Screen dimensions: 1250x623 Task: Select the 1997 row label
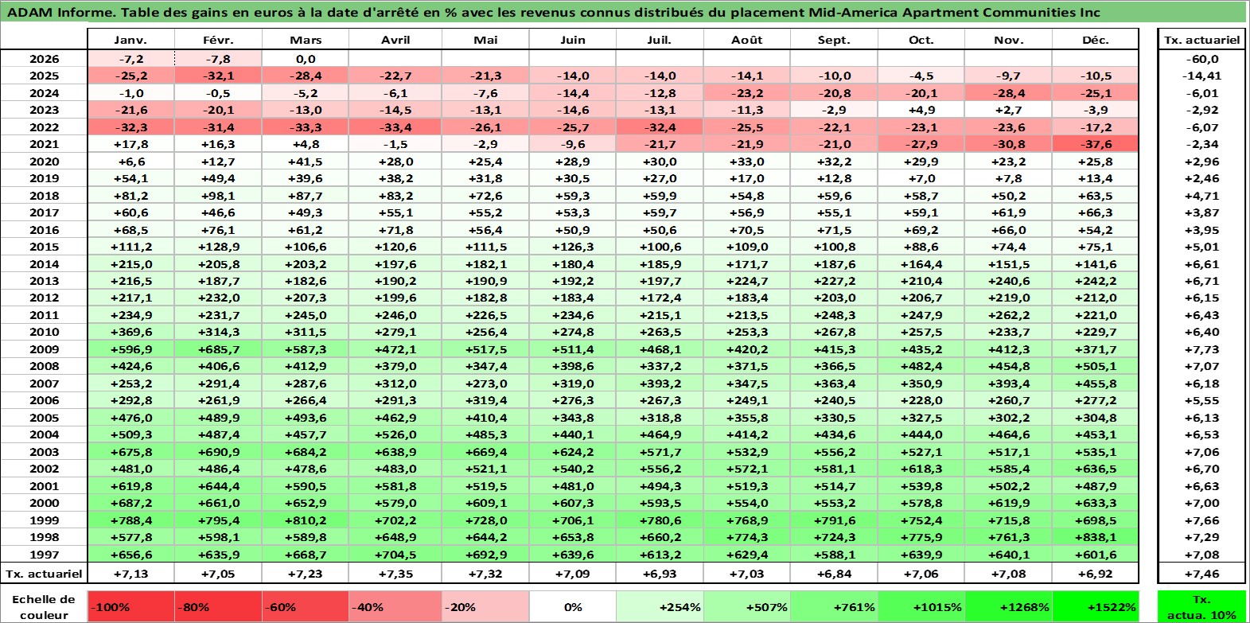click(44, 555)
